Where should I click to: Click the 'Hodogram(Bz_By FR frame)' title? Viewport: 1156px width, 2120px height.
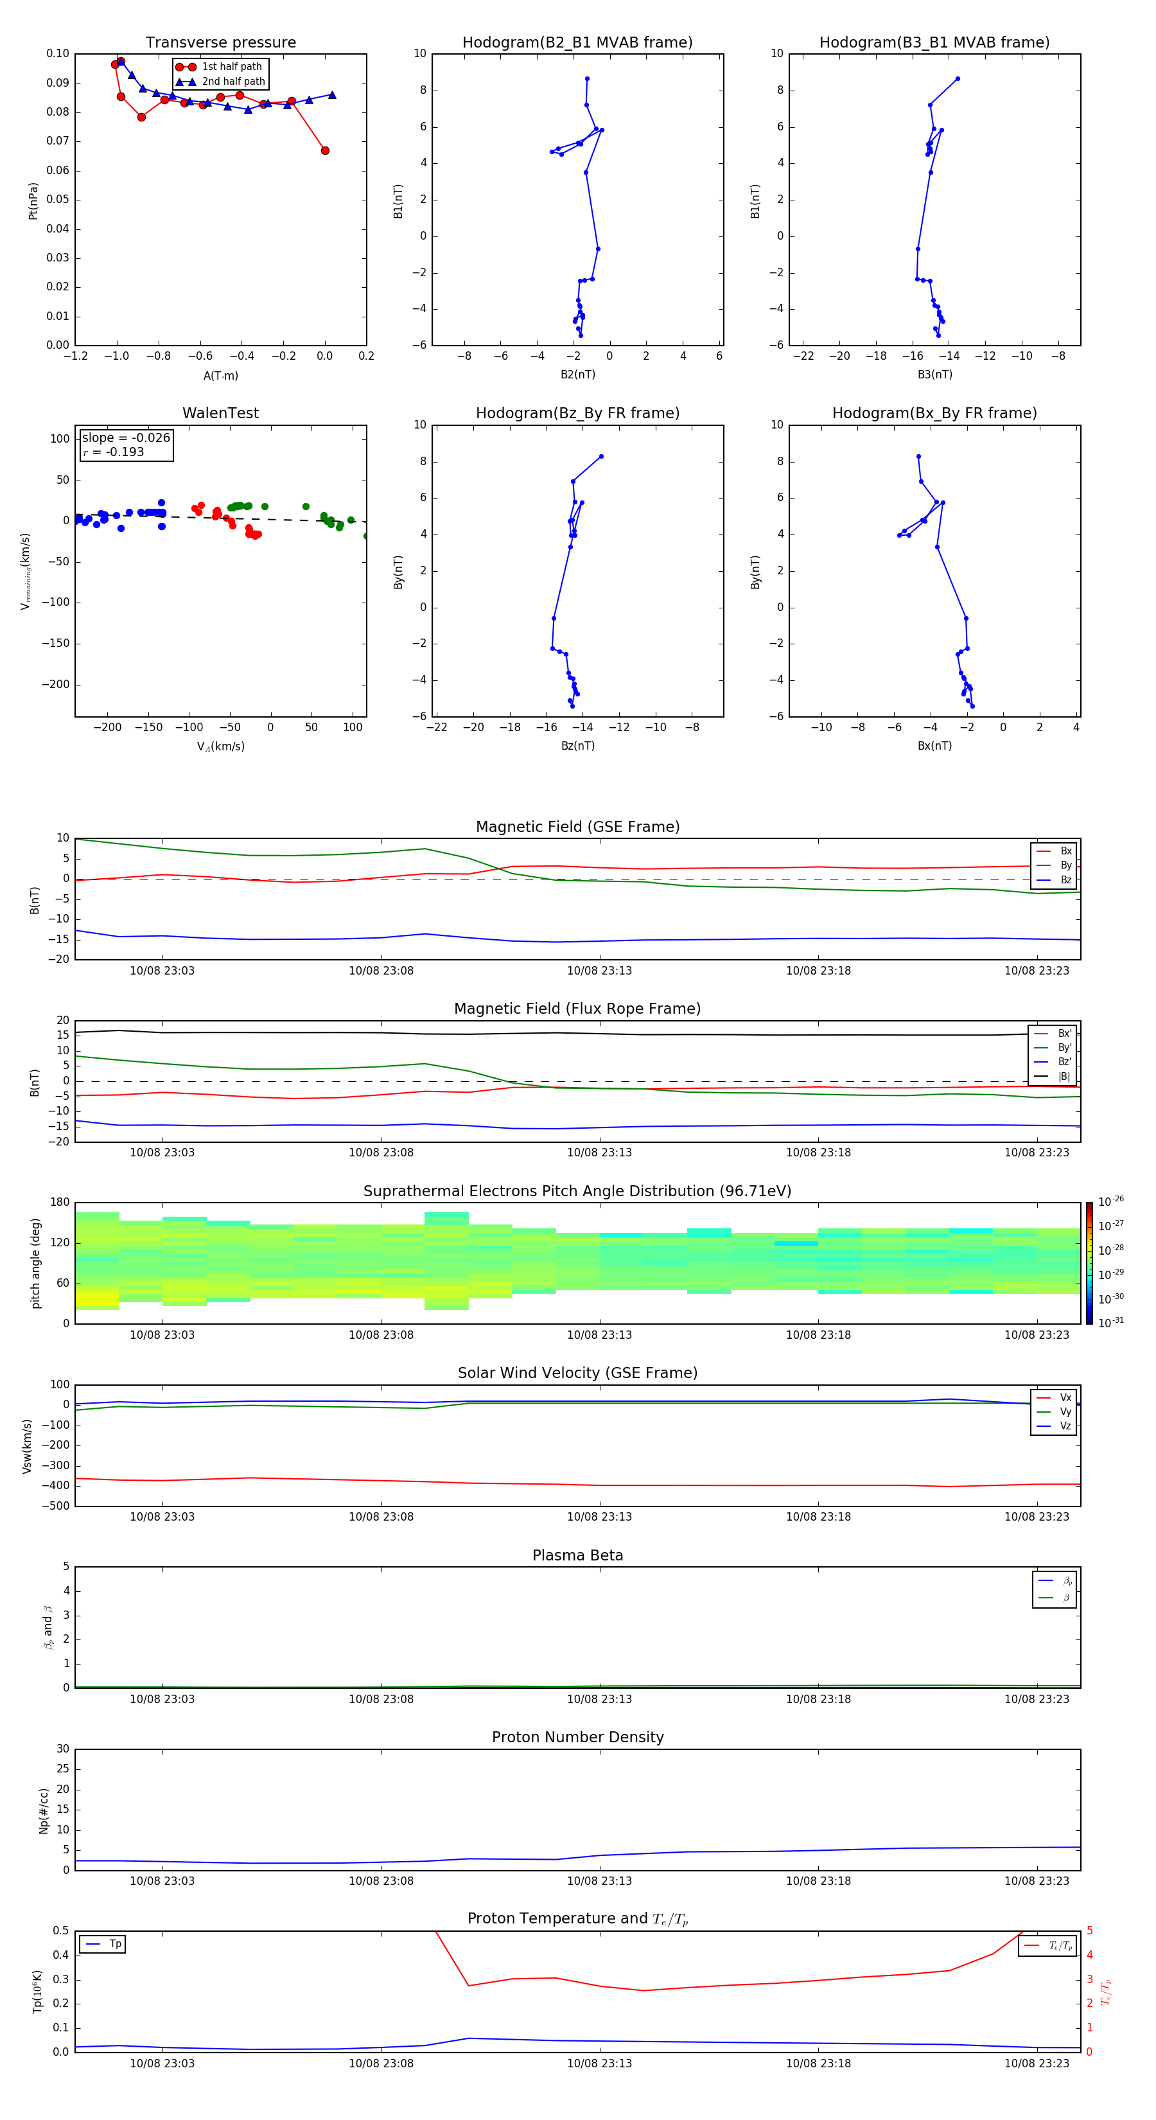577,413
